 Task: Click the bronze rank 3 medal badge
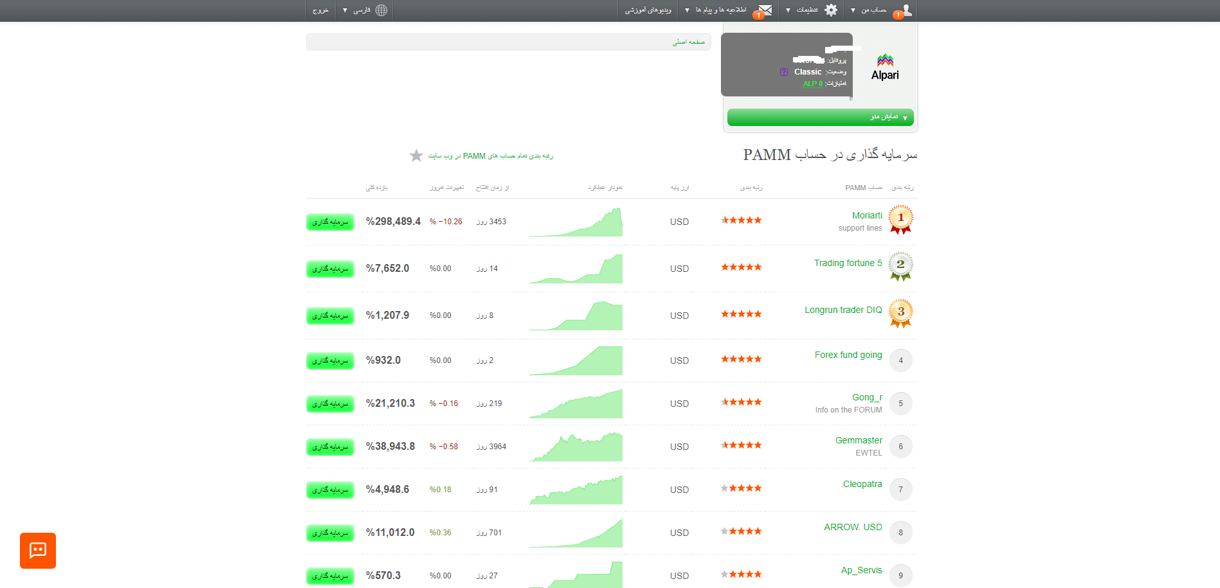point(900,314)
